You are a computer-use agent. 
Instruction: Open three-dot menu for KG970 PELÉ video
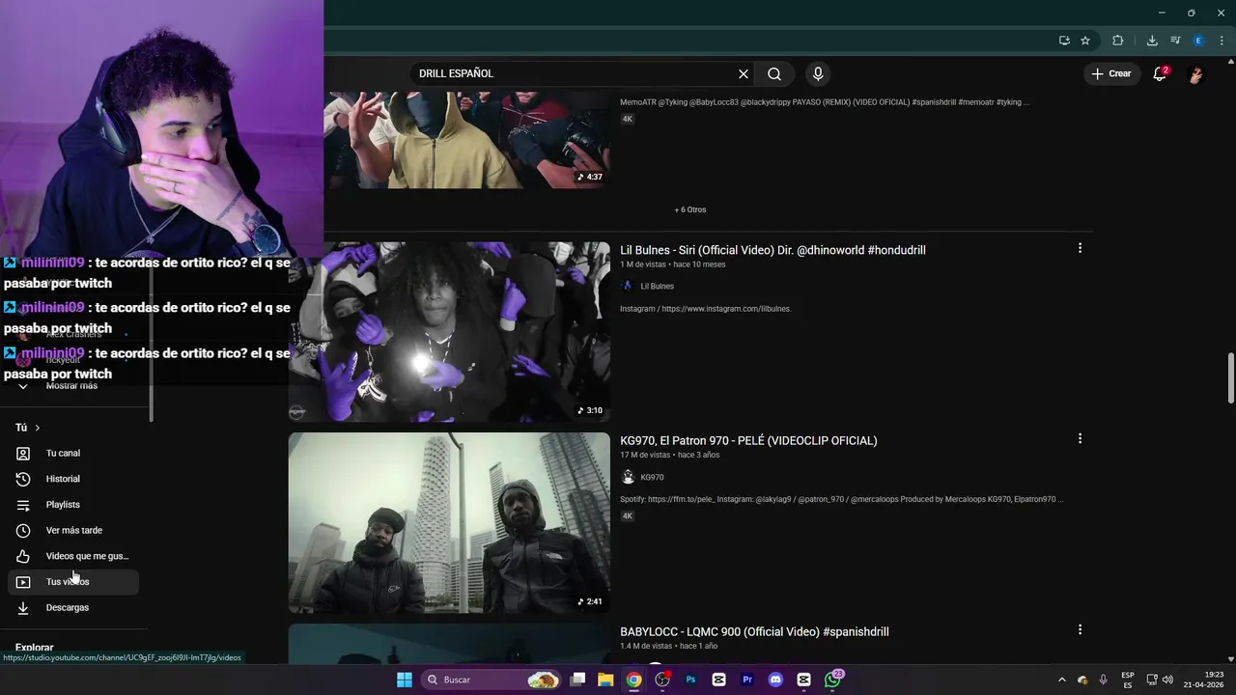[x=1080, y=438]
